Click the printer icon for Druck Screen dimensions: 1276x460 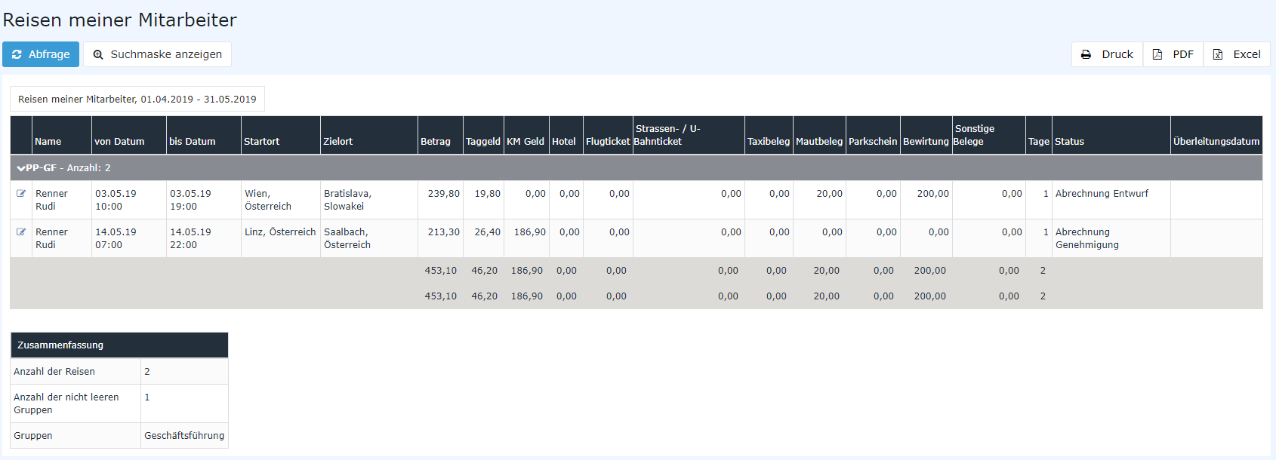[1086, 54]
